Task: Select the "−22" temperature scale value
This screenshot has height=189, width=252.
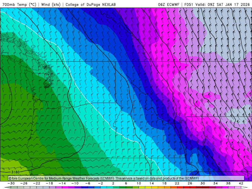Action: (37, 183)
